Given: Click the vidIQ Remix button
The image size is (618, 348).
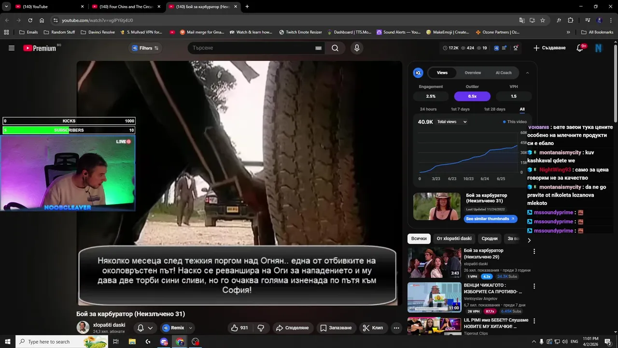Looking at the screenshot, I should 173,328.
